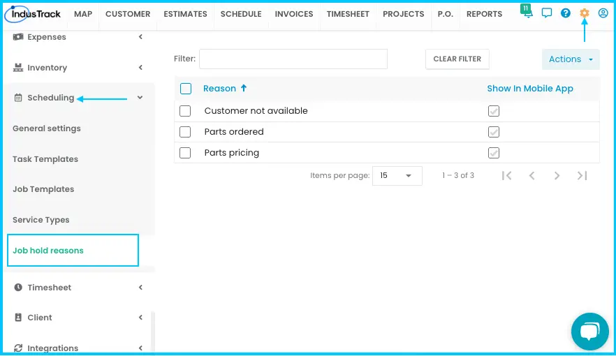
Task: Open Service Types in sidebar
Action: point(41,220)
